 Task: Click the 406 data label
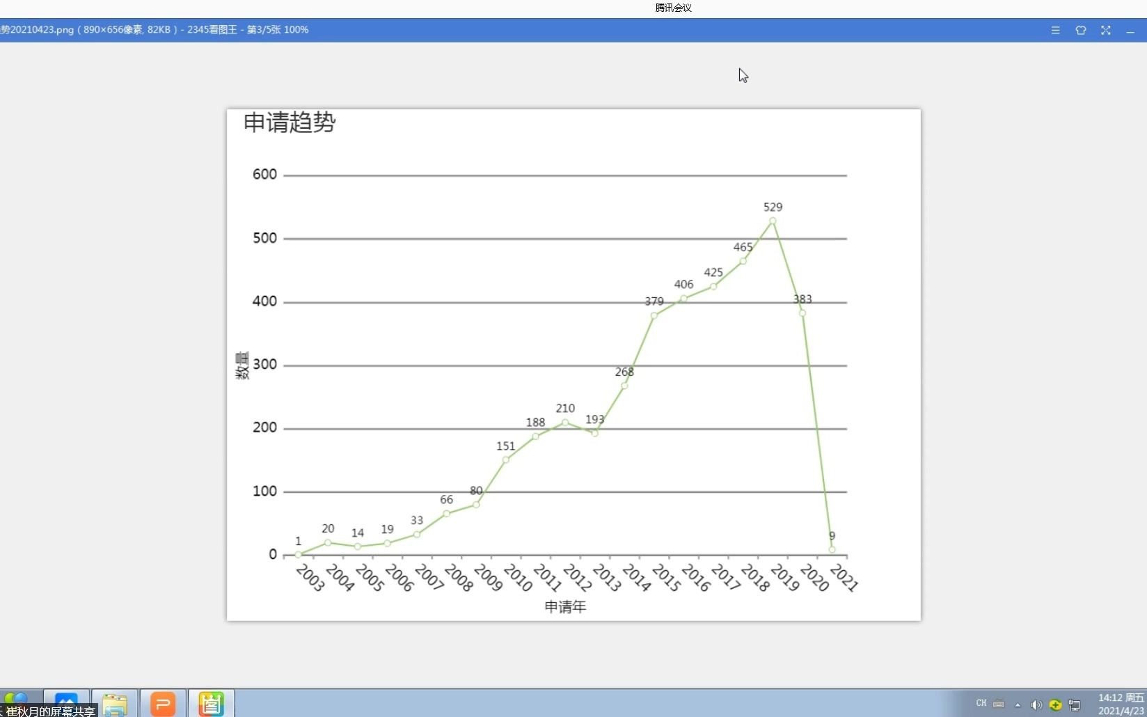click(683, 284)
